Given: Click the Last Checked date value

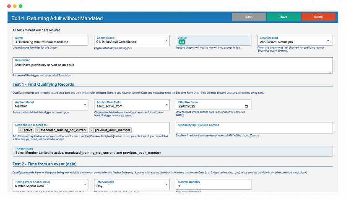Looking at the screenshot, I should (x=276, y=42).
